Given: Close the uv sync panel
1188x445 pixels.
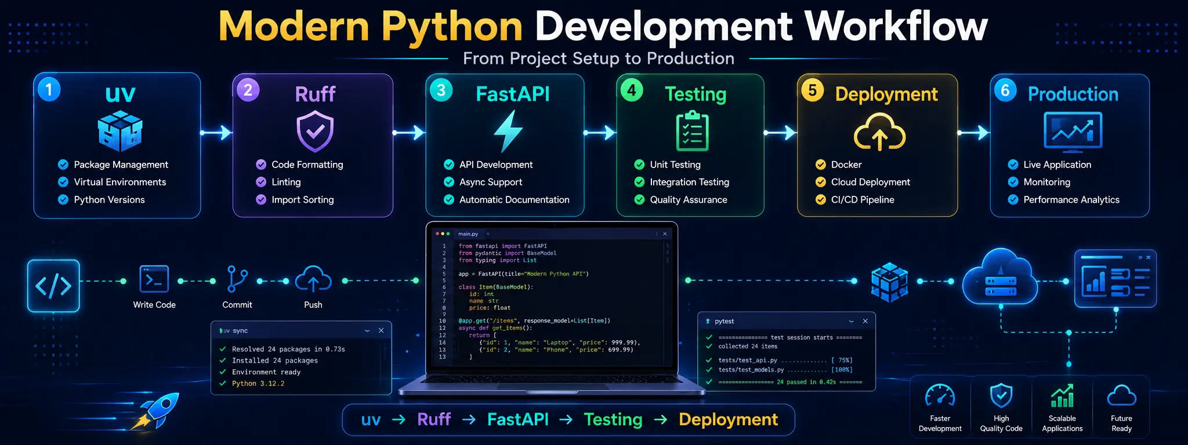Looking at the screenshot, I should pyautogui.click(x=381, y=331).
